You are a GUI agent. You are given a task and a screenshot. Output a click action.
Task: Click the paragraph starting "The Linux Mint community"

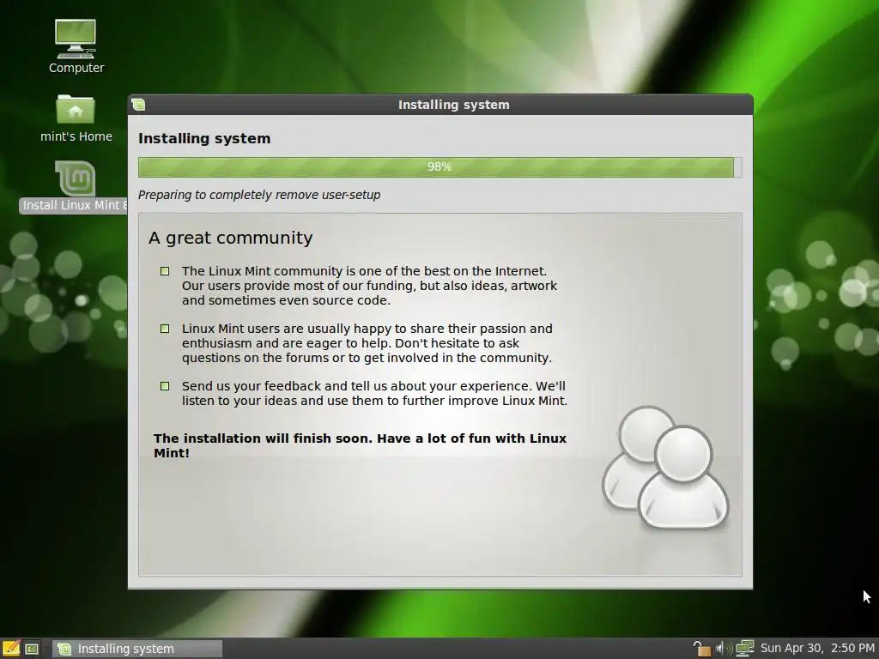click(x=369, y=286)
